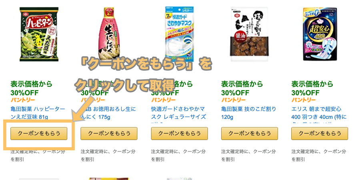This screenshot has width=360, height=180.
Task: Open the S&B garlic tube product image
Action: click(109, 34)
